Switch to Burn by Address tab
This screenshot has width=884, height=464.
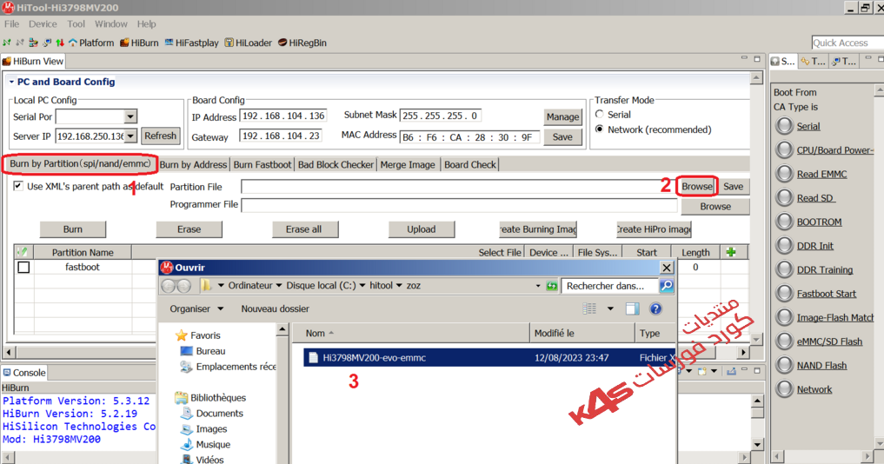coord(193,164)
